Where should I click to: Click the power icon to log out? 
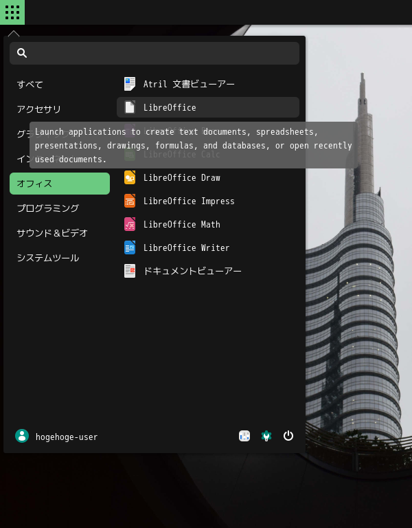coord(288,436)
